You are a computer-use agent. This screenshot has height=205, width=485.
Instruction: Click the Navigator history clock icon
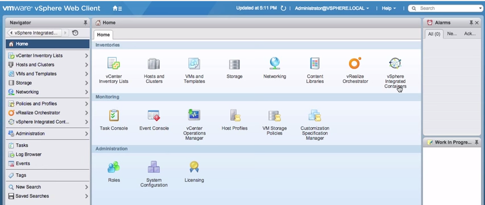coord(75,33)
